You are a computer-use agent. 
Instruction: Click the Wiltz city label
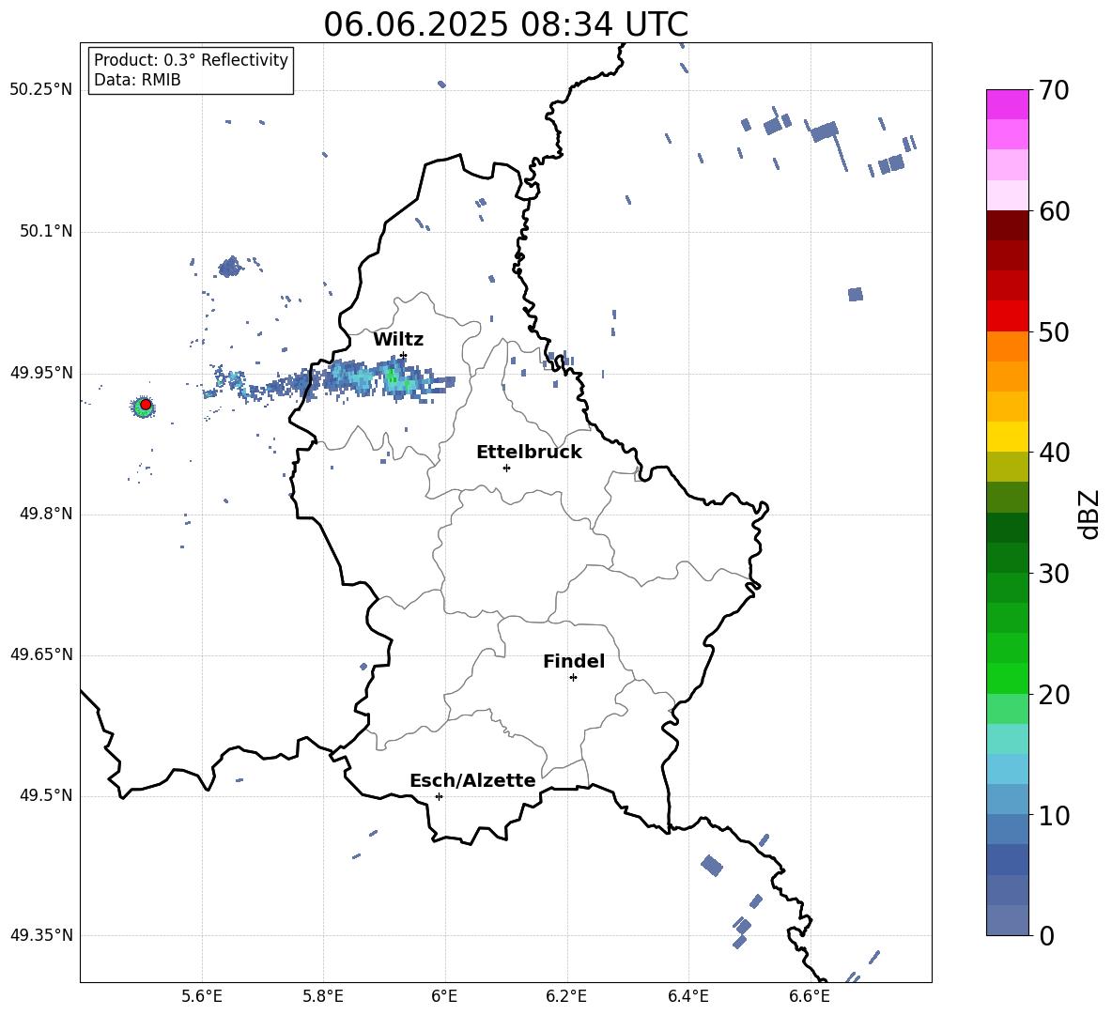398,340
